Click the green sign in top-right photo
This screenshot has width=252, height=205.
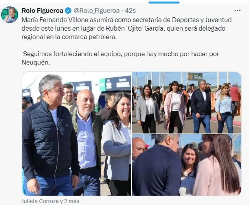pyautogui.click(x=196, y=76)
